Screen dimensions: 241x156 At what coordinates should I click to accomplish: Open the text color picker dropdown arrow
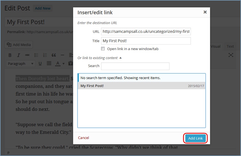(x=64, y=63)
